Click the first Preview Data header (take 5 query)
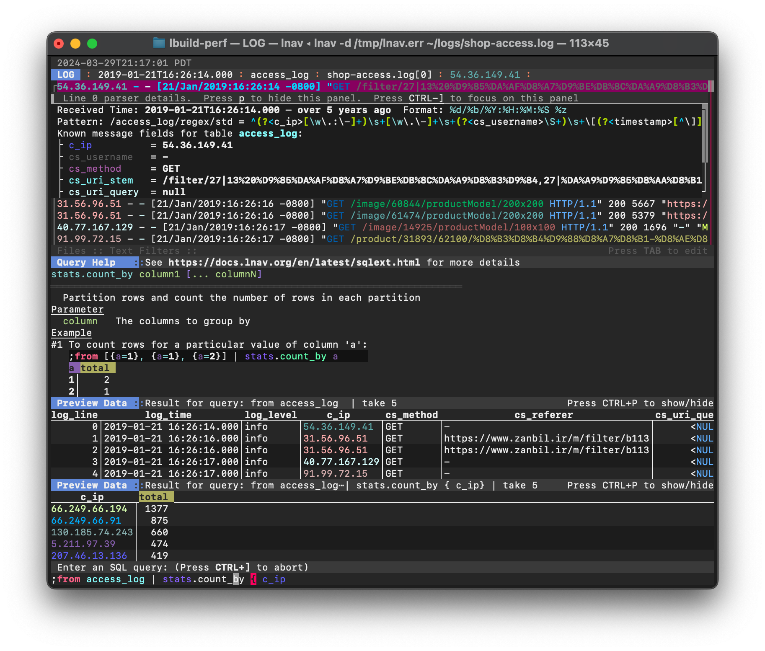The image size is (765, 651). coord(95,403)
